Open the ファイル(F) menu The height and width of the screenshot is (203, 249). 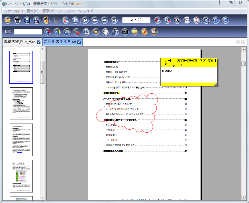tap(13, 11)
